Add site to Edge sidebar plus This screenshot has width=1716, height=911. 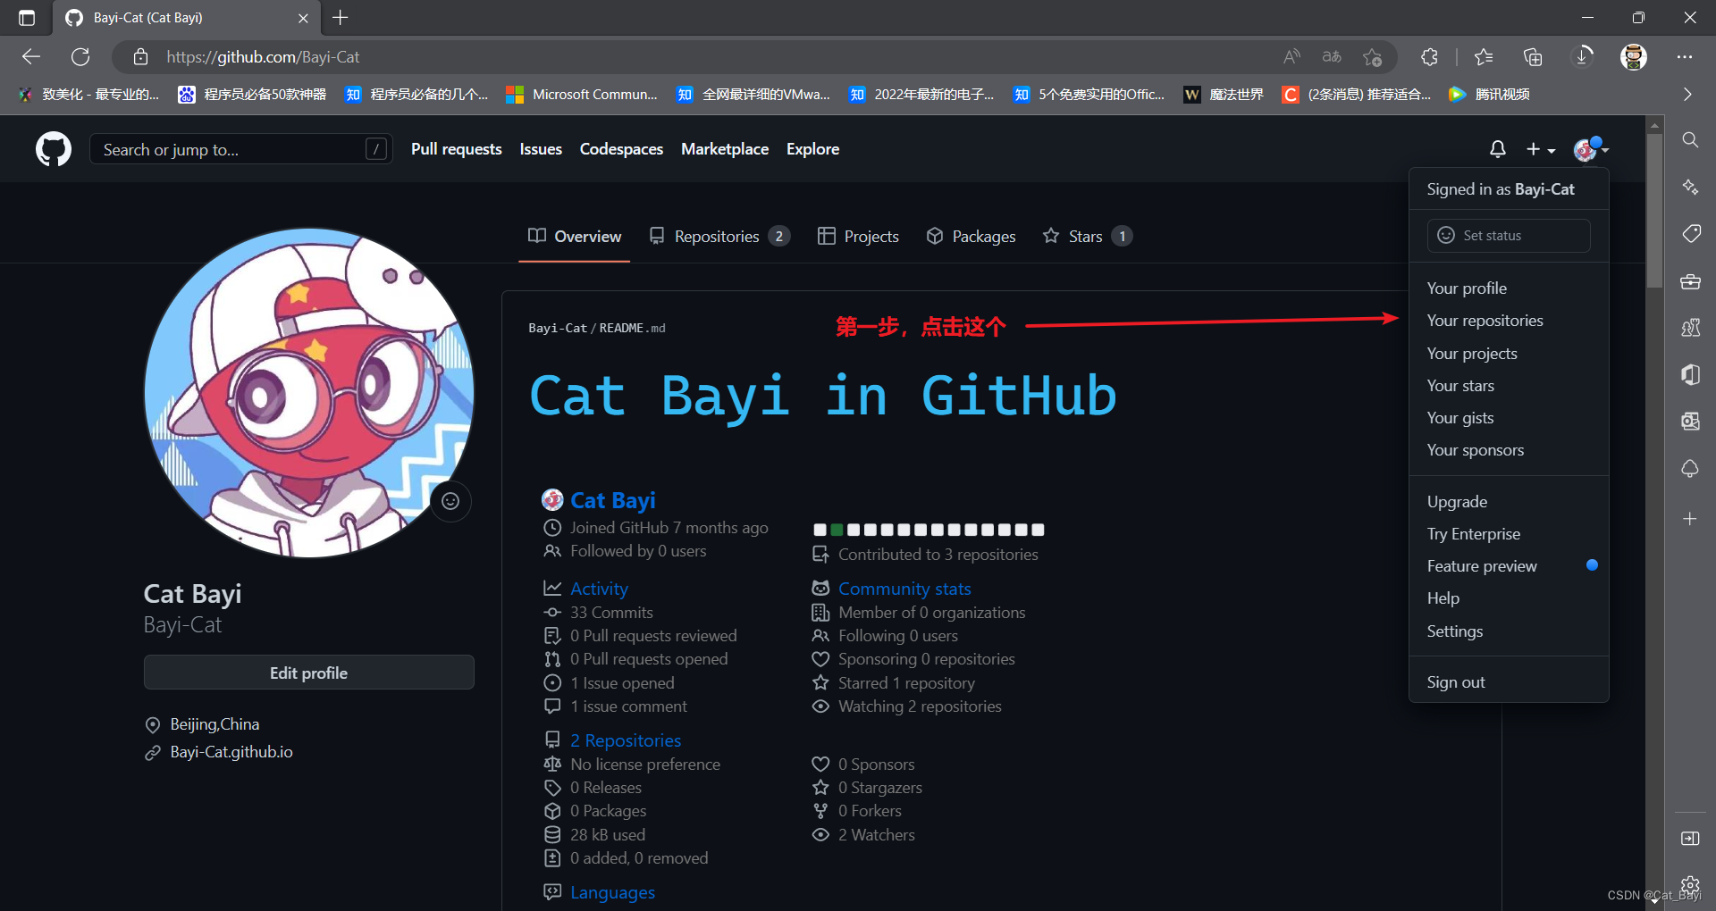point(1690,519)
